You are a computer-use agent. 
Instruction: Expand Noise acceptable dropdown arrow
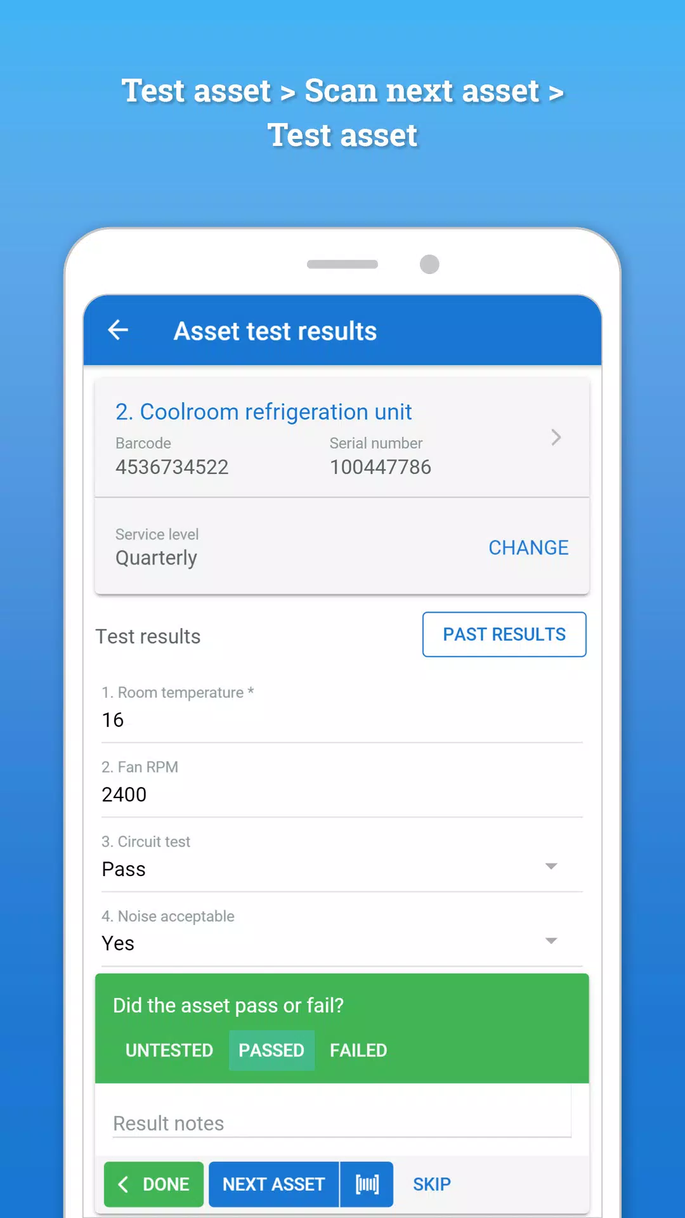[x=551, y=941]
